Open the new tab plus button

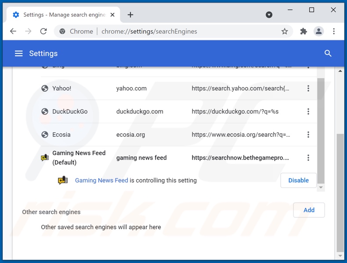130,15
